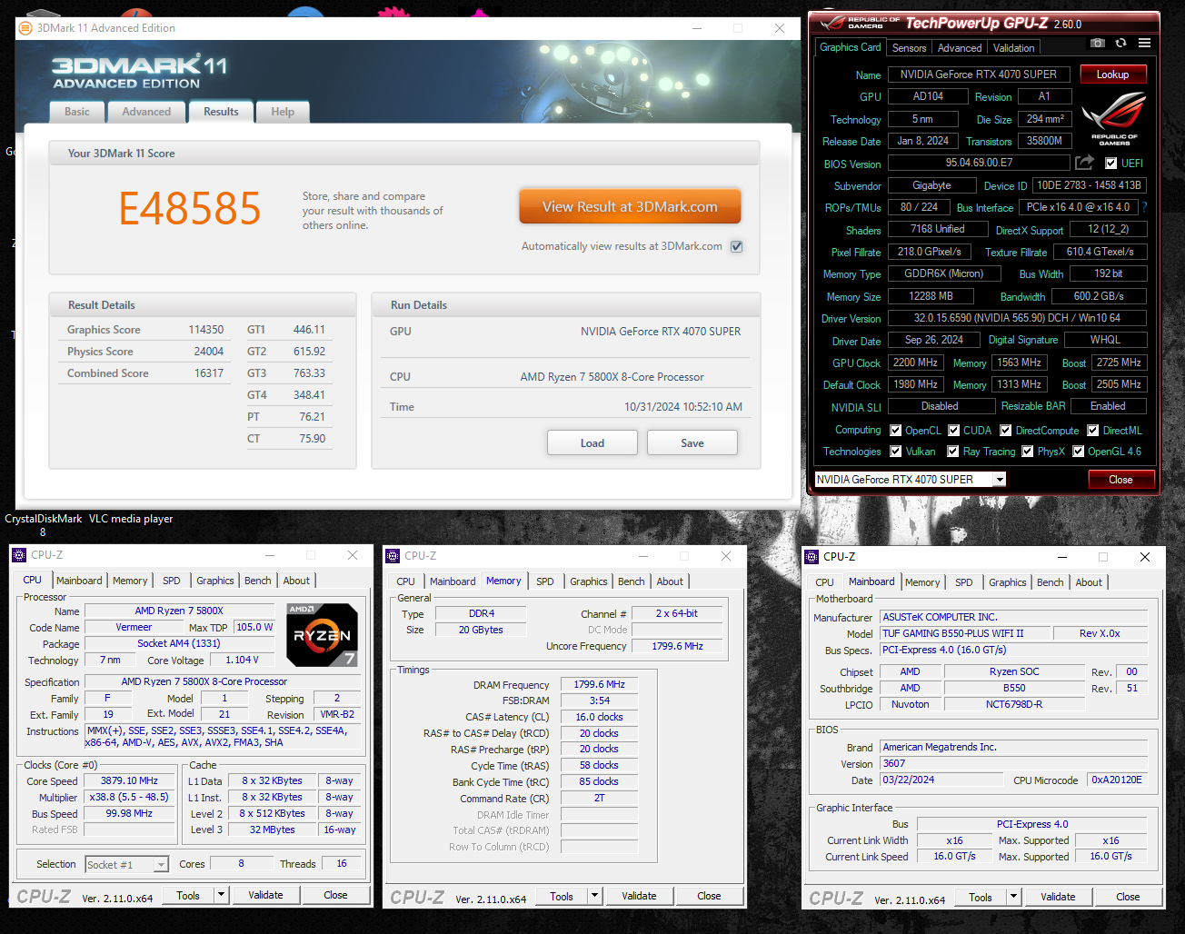The image size is (1185, 934).
Task: Click Validate in the CPU-Z Mainboard window
Action: pos(1058,897)
